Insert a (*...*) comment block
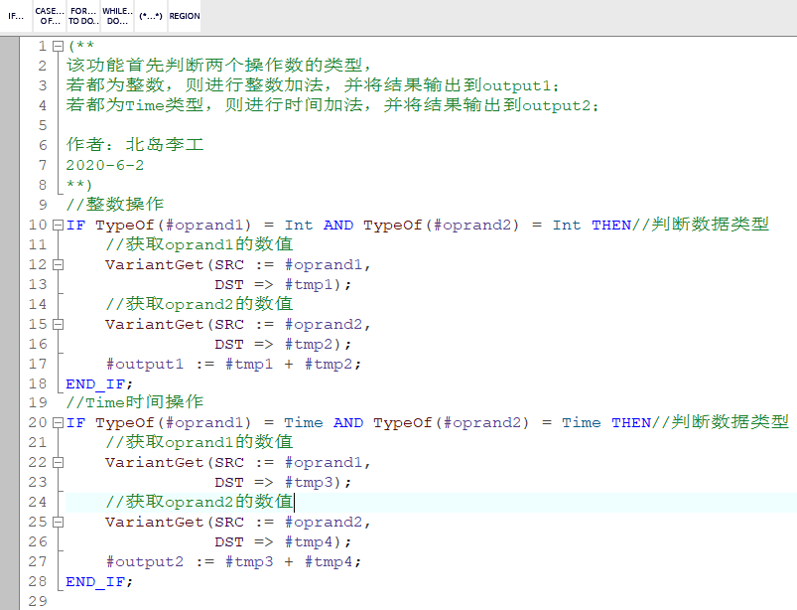 tap(150, 16)
